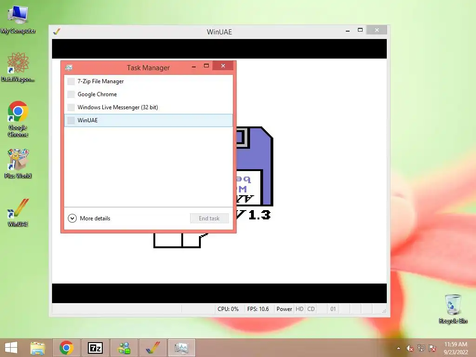Click the Task Manager title bar icon
The image size is (476, 357).
(x=69, y=67)
